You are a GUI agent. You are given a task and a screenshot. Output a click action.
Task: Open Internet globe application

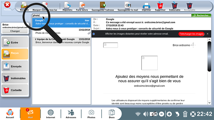click(50, 114)
